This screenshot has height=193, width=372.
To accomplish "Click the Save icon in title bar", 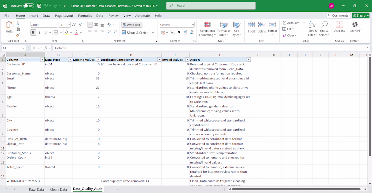I will point(39,6).
